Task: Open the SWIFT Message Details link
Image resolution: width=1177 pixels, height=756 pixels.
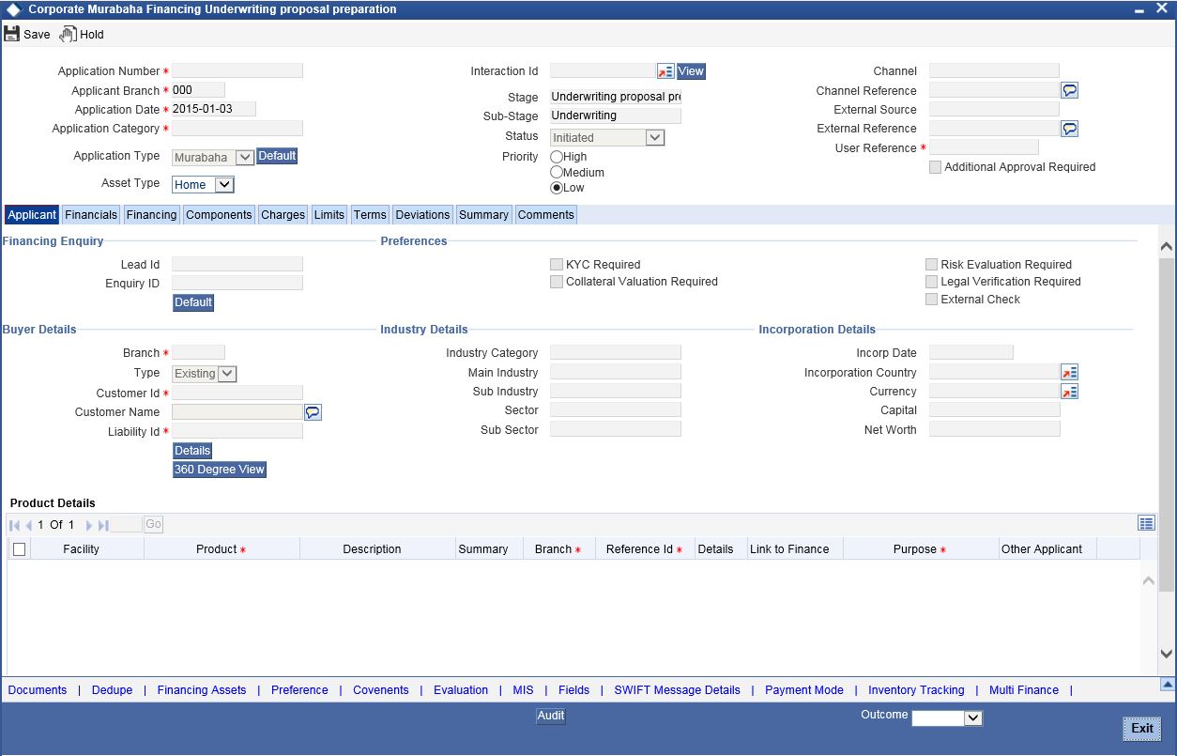Action: click(678, 690)
